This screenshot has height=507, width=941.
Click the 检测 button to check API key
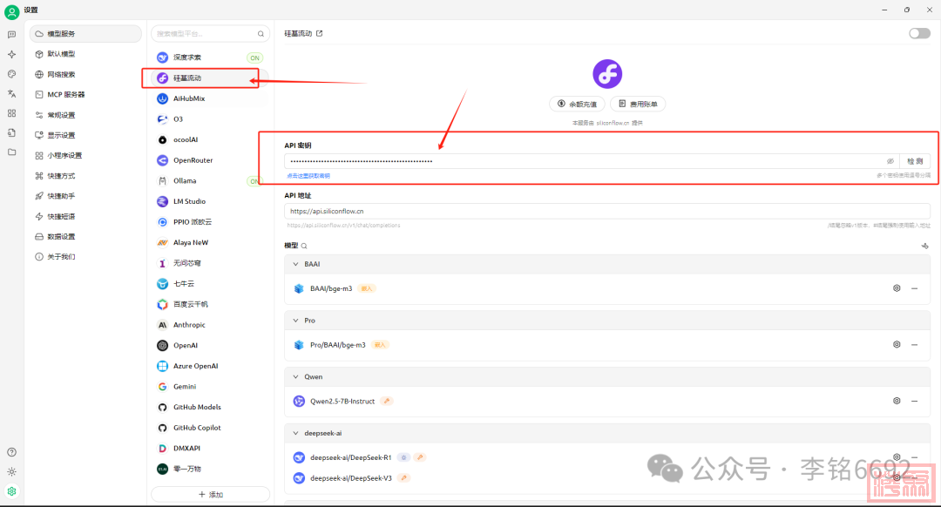pyautogui.click(x=915, y=161)
